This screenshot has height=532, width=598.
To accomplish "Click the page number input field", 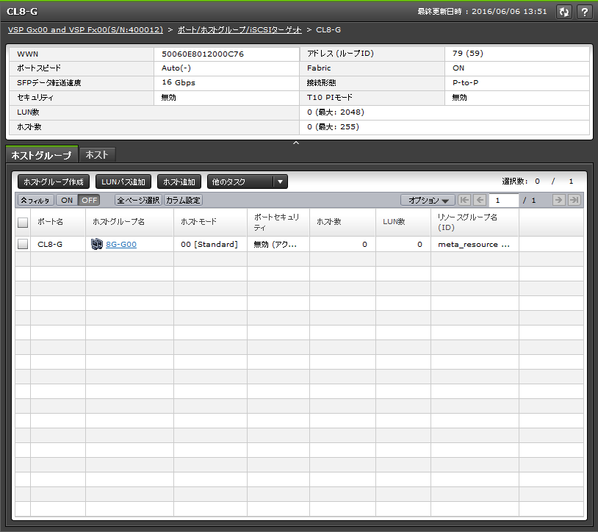I will click(x=503, y=200).
